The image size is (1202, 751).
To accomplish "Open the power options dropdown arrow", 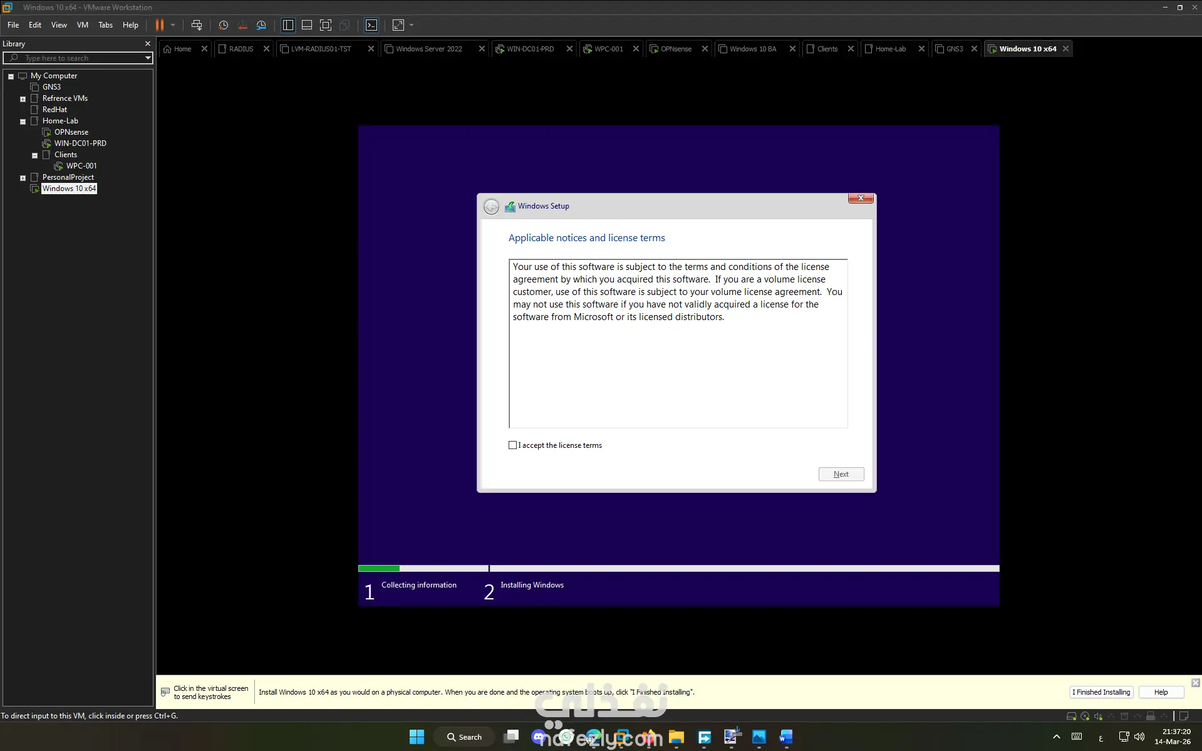I will pyautogui.click(x=173, y=25).
